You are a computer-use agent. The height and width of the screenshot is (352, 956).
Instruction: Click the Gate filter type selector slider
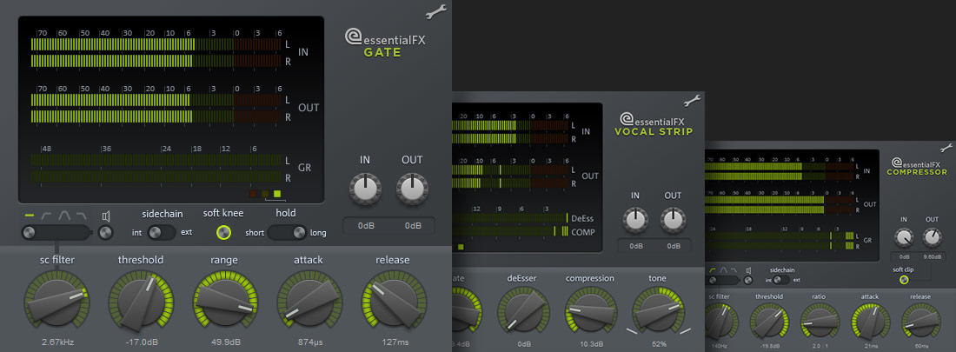click(x=56, y=232)
